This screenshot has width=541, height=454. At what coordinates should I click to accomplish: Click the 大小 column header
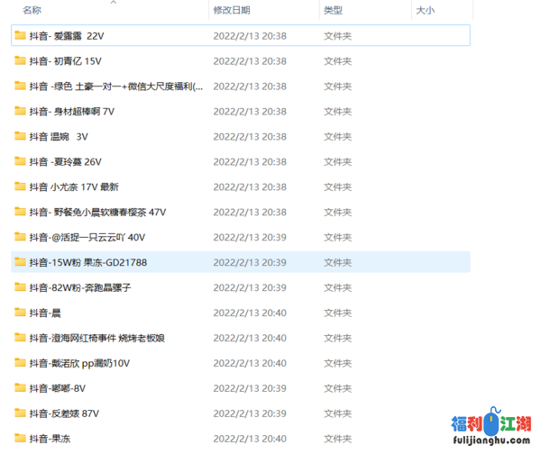pos(424,11)
